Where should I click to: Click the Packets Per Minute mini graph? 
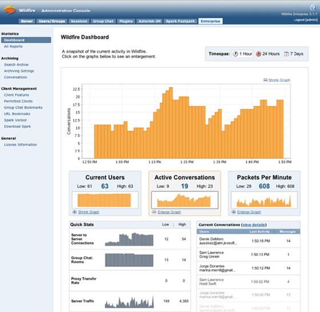264,200
